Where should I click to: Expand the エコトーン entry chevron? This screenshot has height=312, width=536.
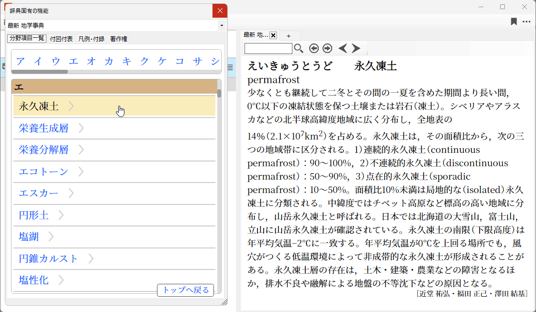tap(80, 172)
